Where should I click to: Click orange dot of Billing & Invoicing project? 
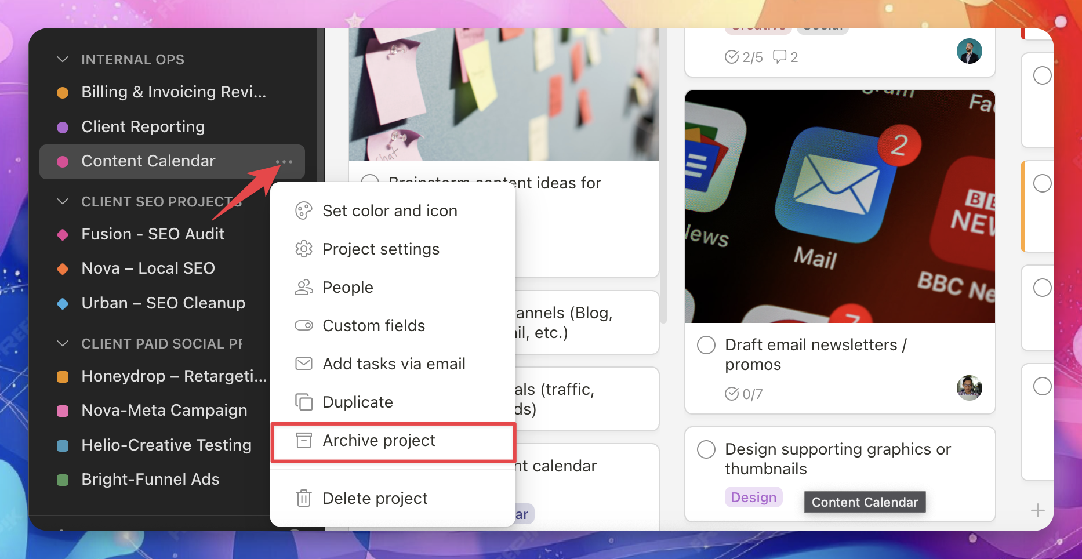[x=63, y=92]
